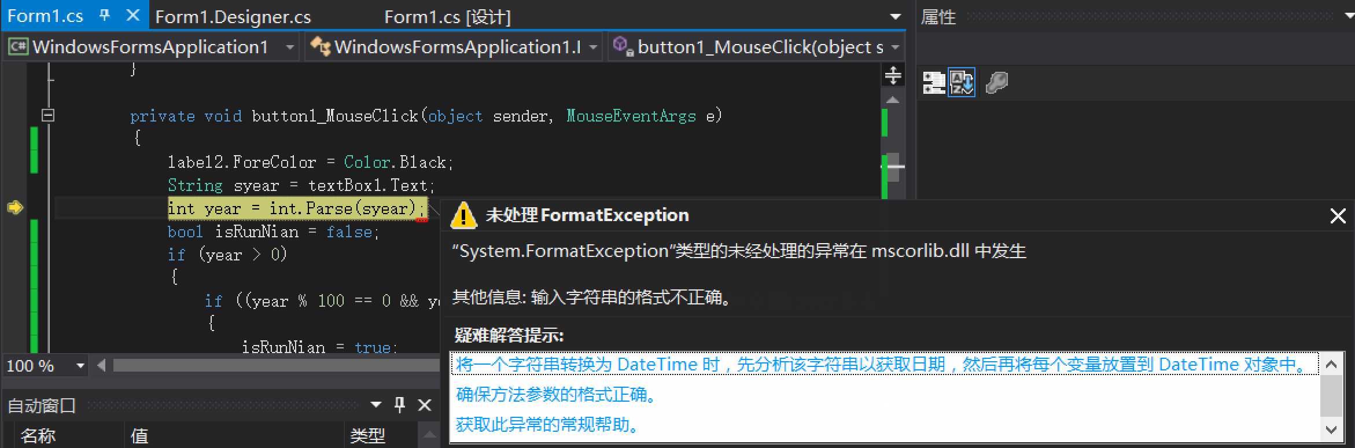
Task: Pin the Form1.cs tab
Action: coord(105,16)
